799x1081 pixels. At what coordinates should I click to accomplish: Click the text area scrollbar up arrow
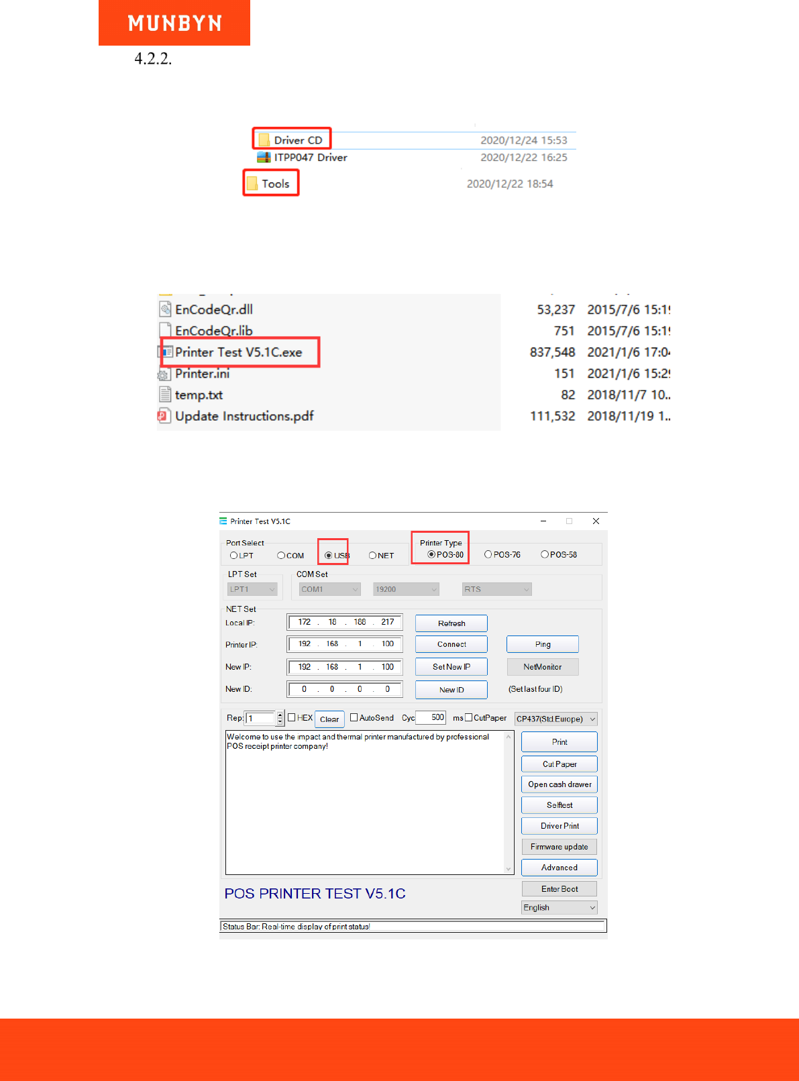[x=509, y=736]
